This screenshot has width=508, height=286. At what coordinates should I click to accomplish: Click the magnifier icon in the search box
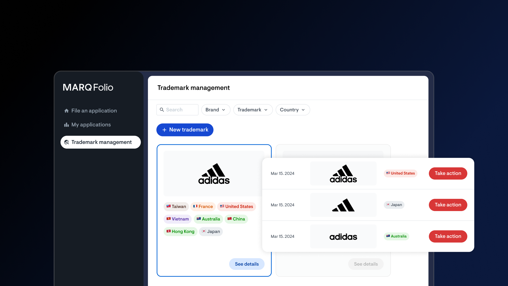click(x=162, y=110)
